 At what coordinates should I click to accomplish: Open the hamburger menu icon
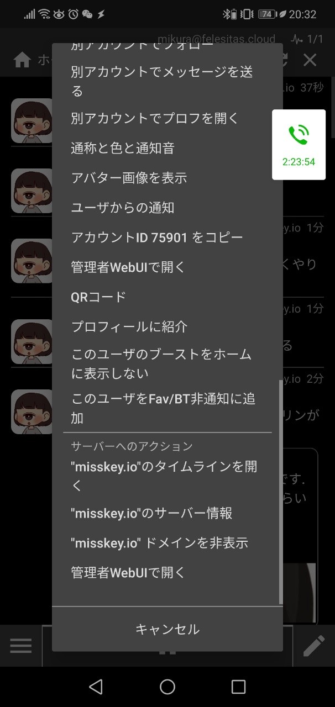[x=21, y=646]
